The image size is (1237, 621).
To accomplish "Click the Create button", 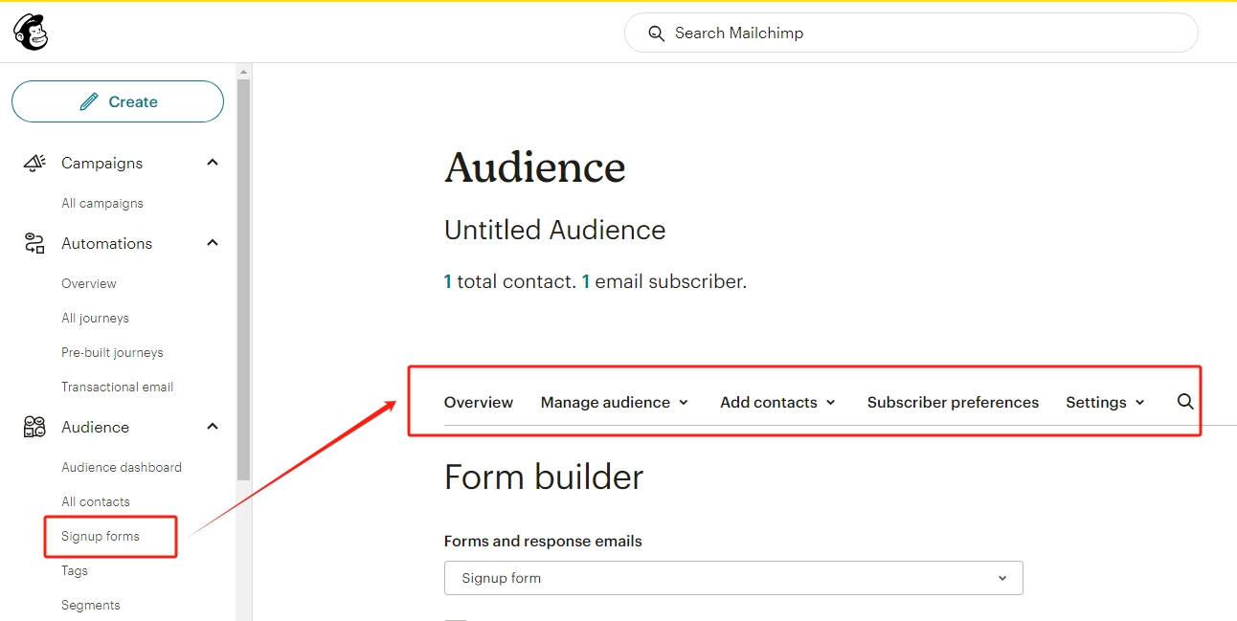I will 118,101.
